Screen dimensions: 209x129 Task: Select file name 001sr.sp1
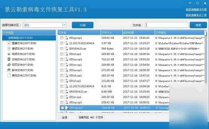point(75,97)
